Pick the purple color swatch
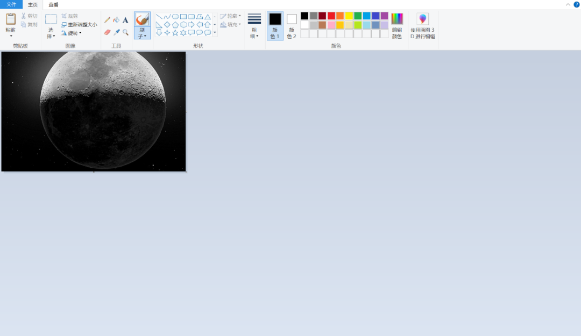The width and height of the screenshot is (581, 336). pos(385,16)
